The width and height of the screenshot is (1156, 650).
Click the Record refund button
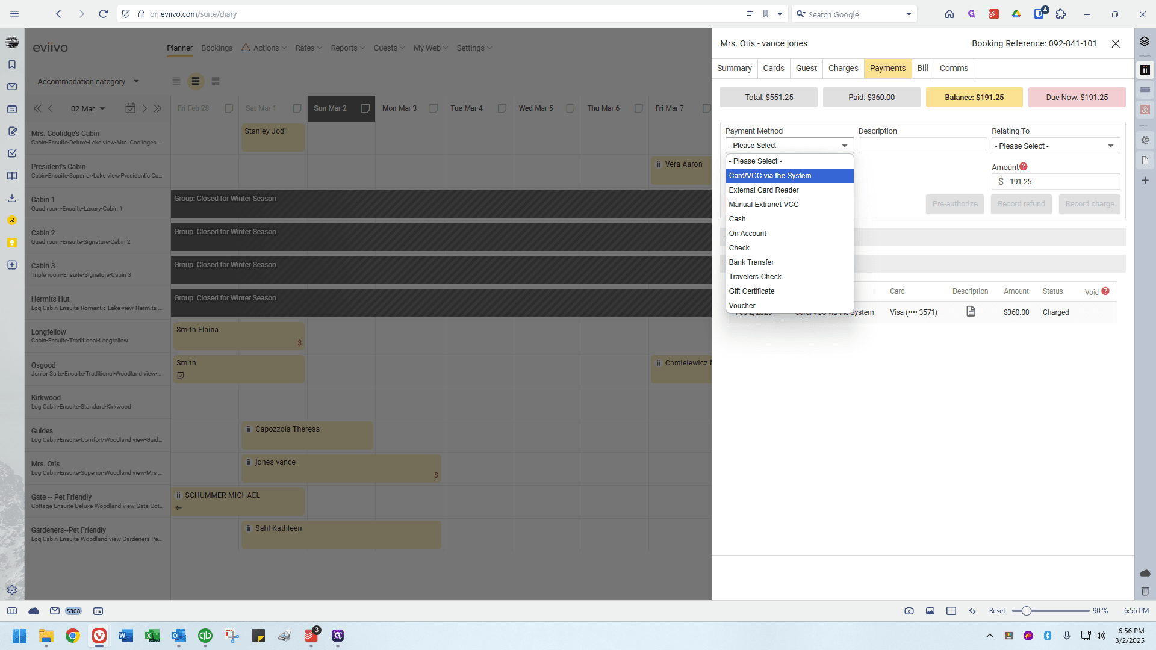tap(1021, 204)
